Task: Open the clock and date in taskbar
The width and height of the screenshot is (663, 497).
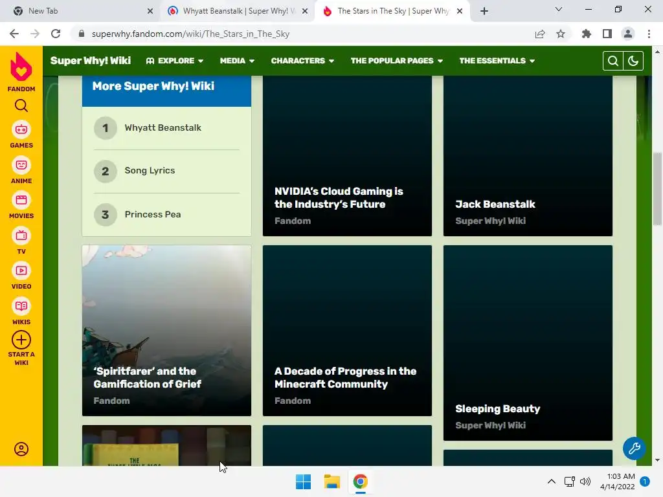Action: (617, 481)
